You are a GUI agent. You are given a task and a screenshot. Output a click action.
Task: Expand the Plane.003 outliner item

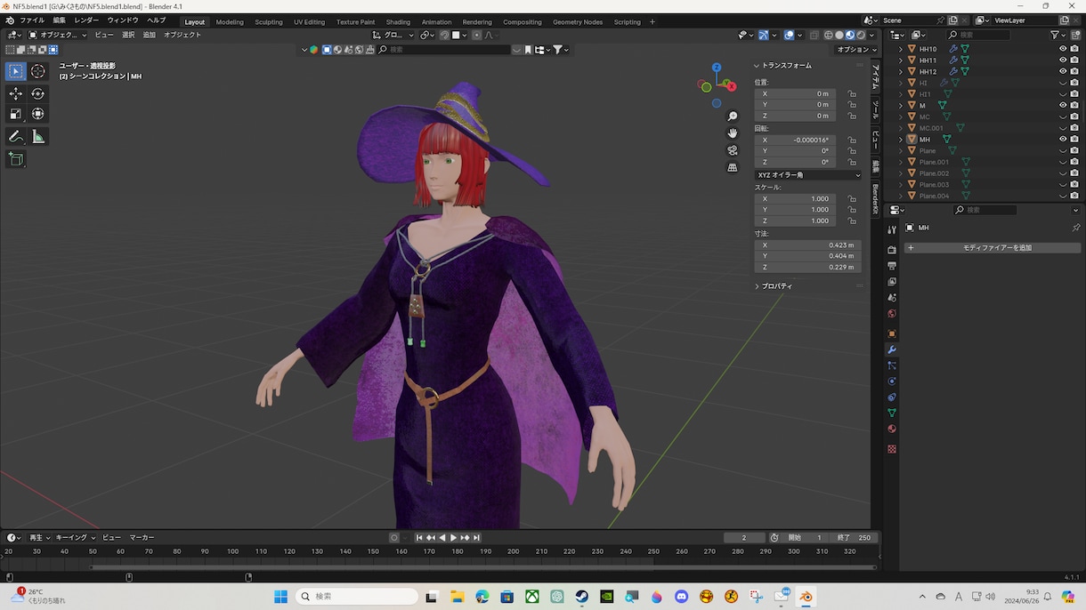900,184
